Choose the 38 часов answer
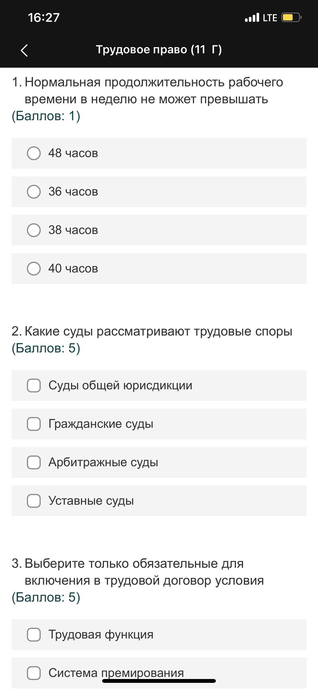Image resolution: width=318 pixels, height=689 pixels. (x=34, y=230)
